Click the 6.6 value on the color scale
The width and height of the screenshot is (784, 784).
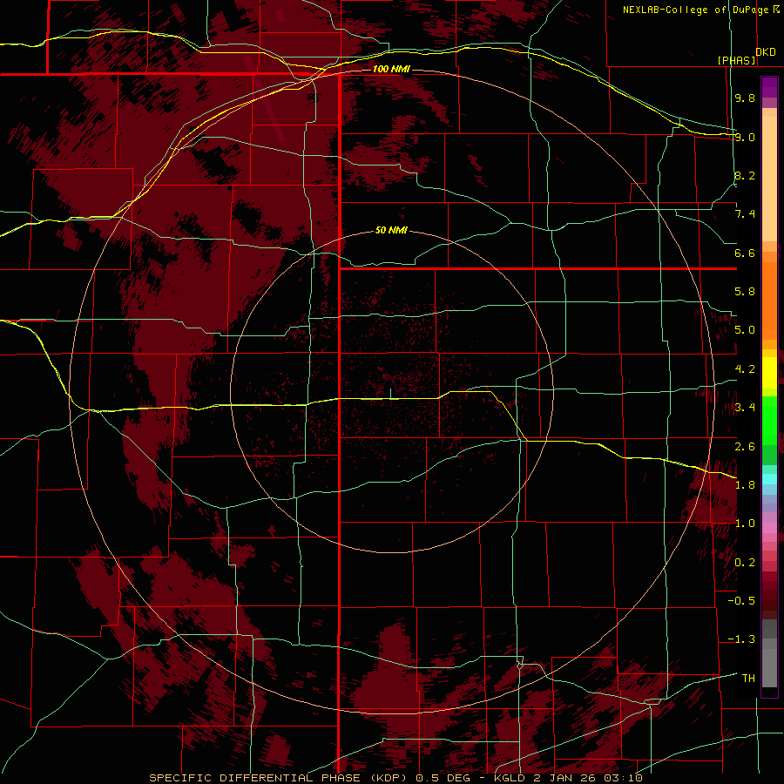745,253
